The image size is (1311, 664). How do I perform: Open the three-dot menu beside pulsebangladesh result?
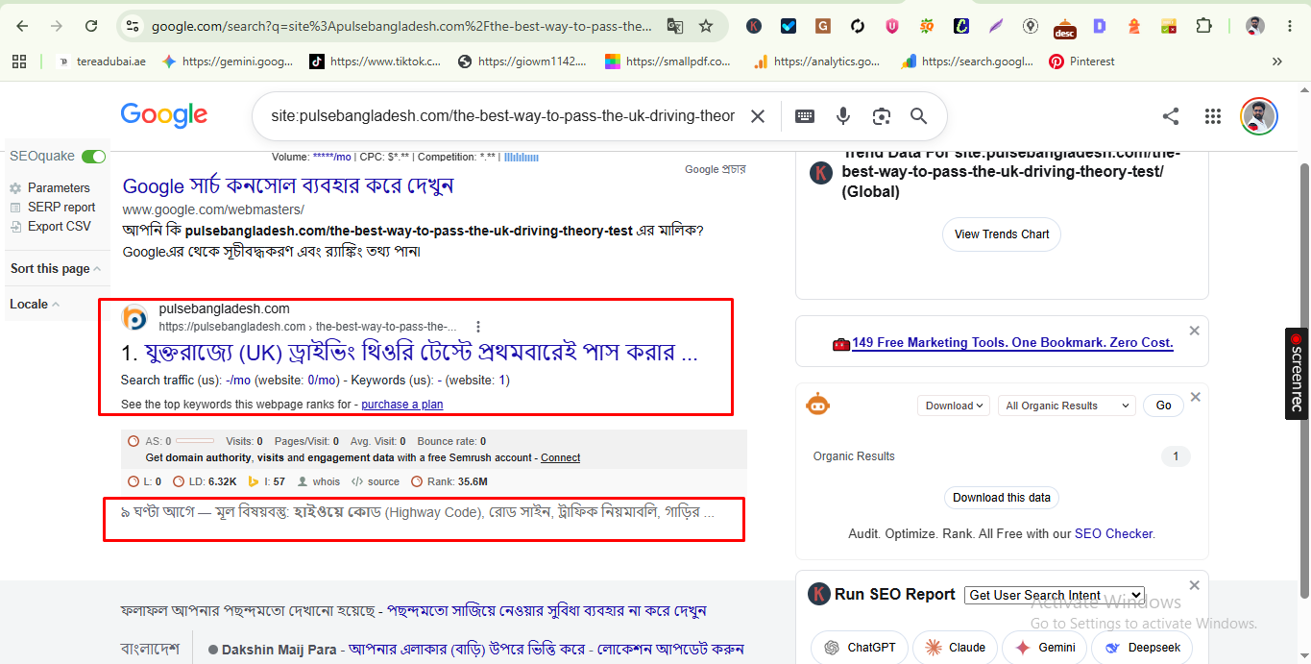(478, 327)
